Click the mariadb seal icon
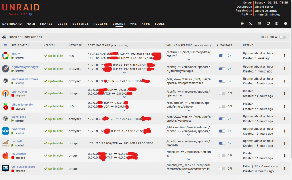 pos(5,143)
